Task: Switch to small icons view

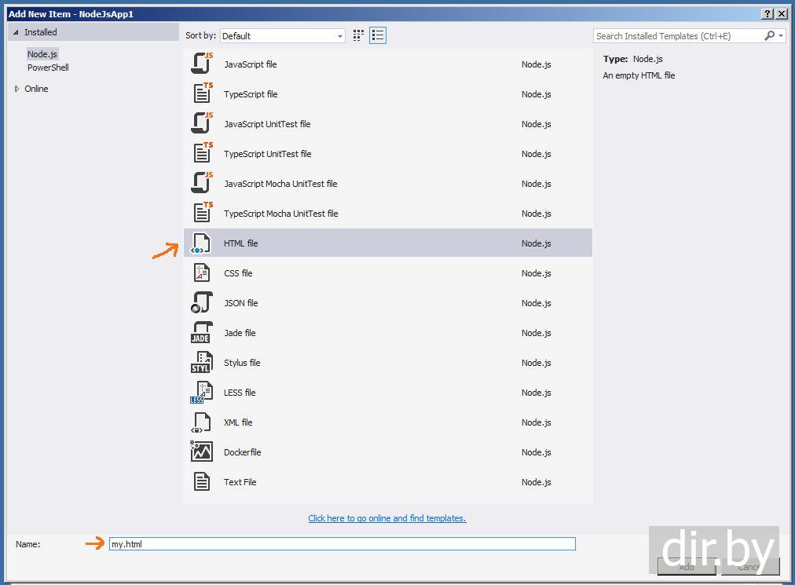Action: point(358,35)
